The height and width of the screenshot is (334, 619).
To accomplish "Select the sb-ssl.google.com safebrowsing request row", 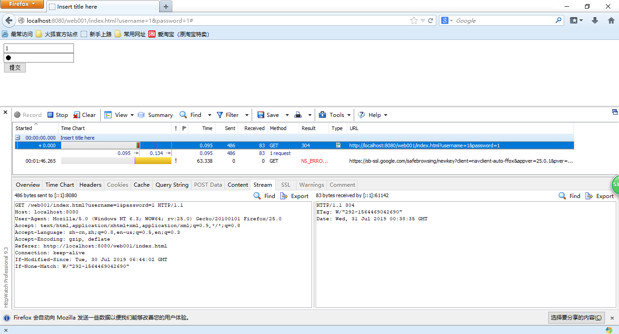I will click(x=294, y=161).
